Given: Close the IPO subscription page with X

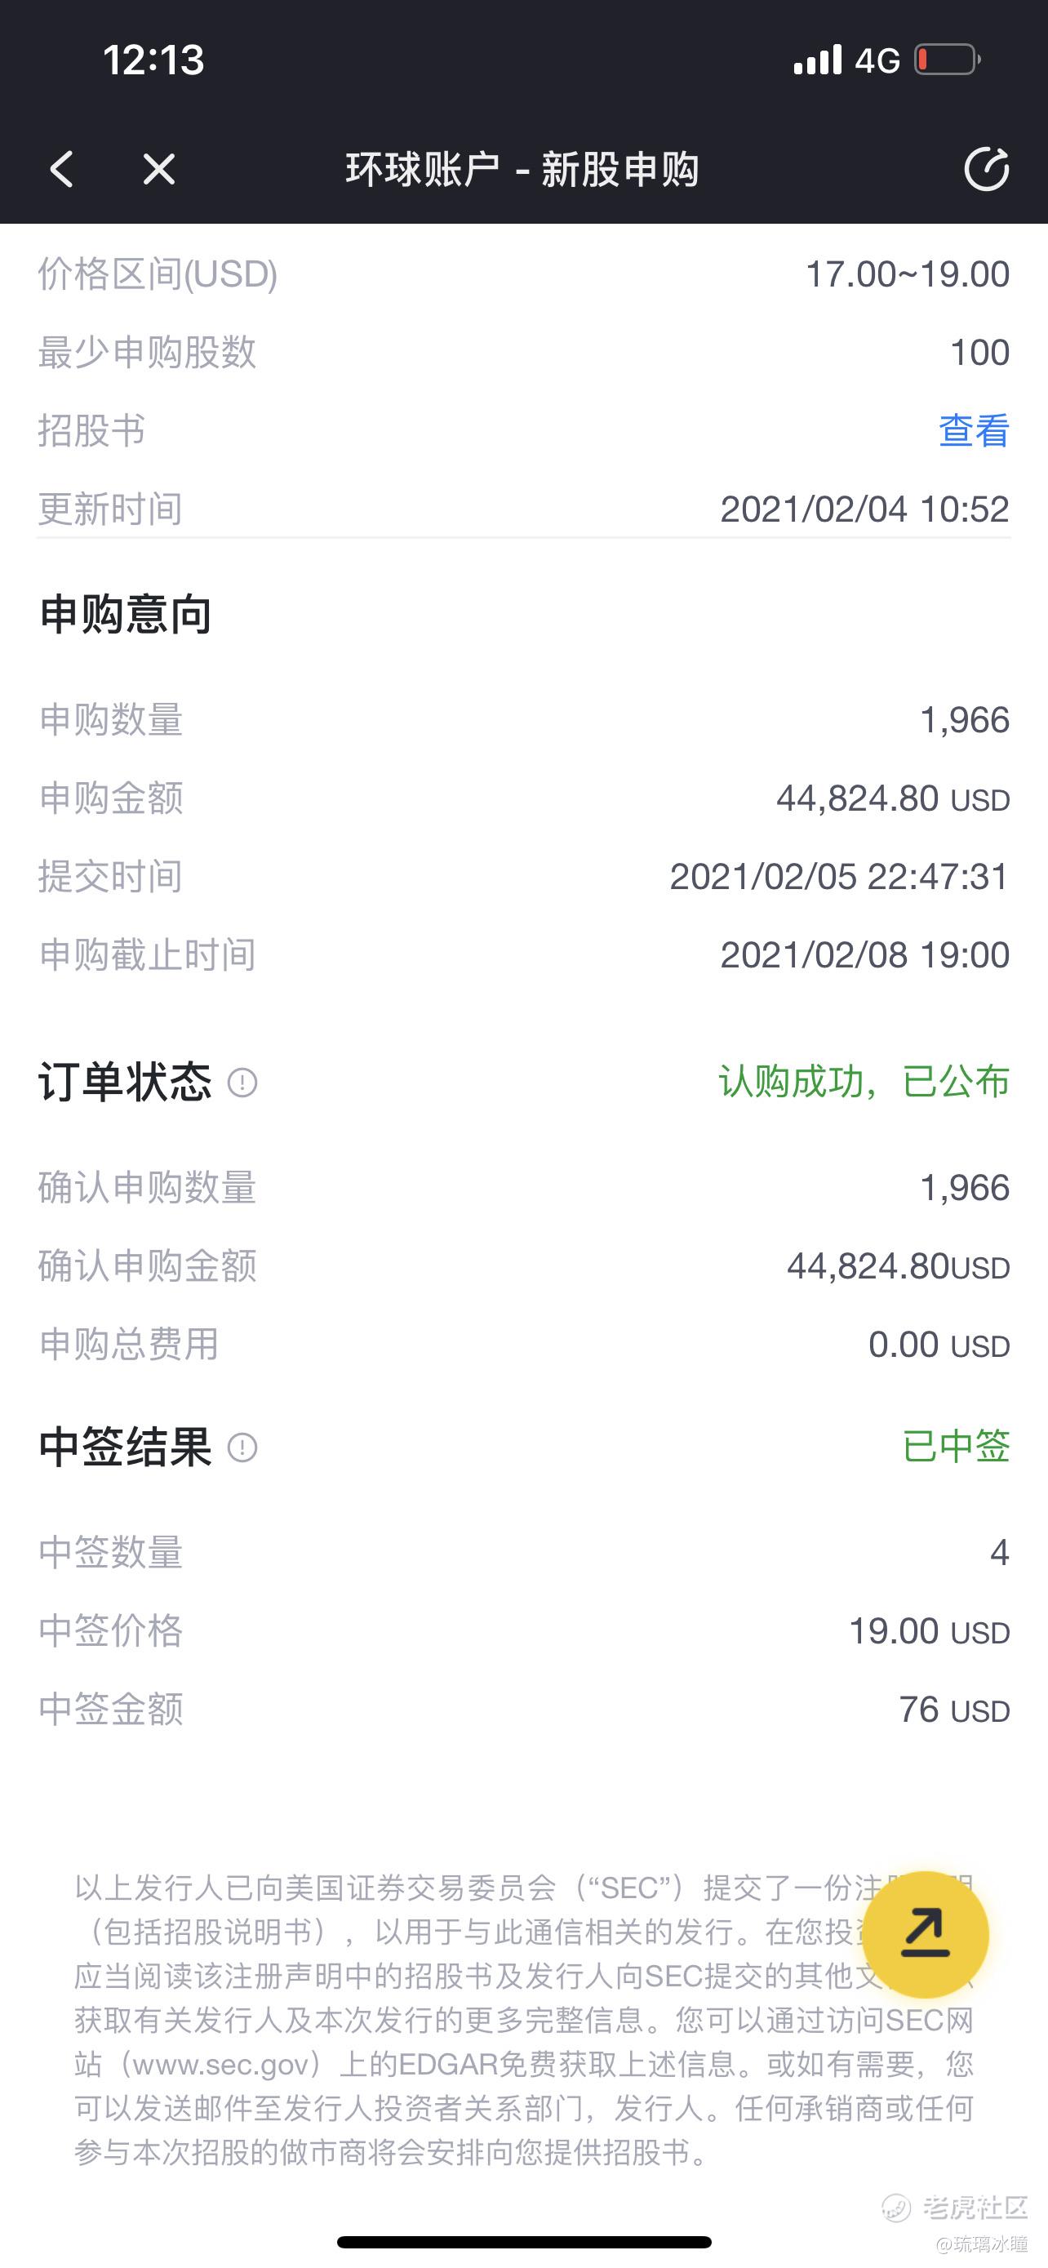Looking at the screenshot, I should (159, 169).
